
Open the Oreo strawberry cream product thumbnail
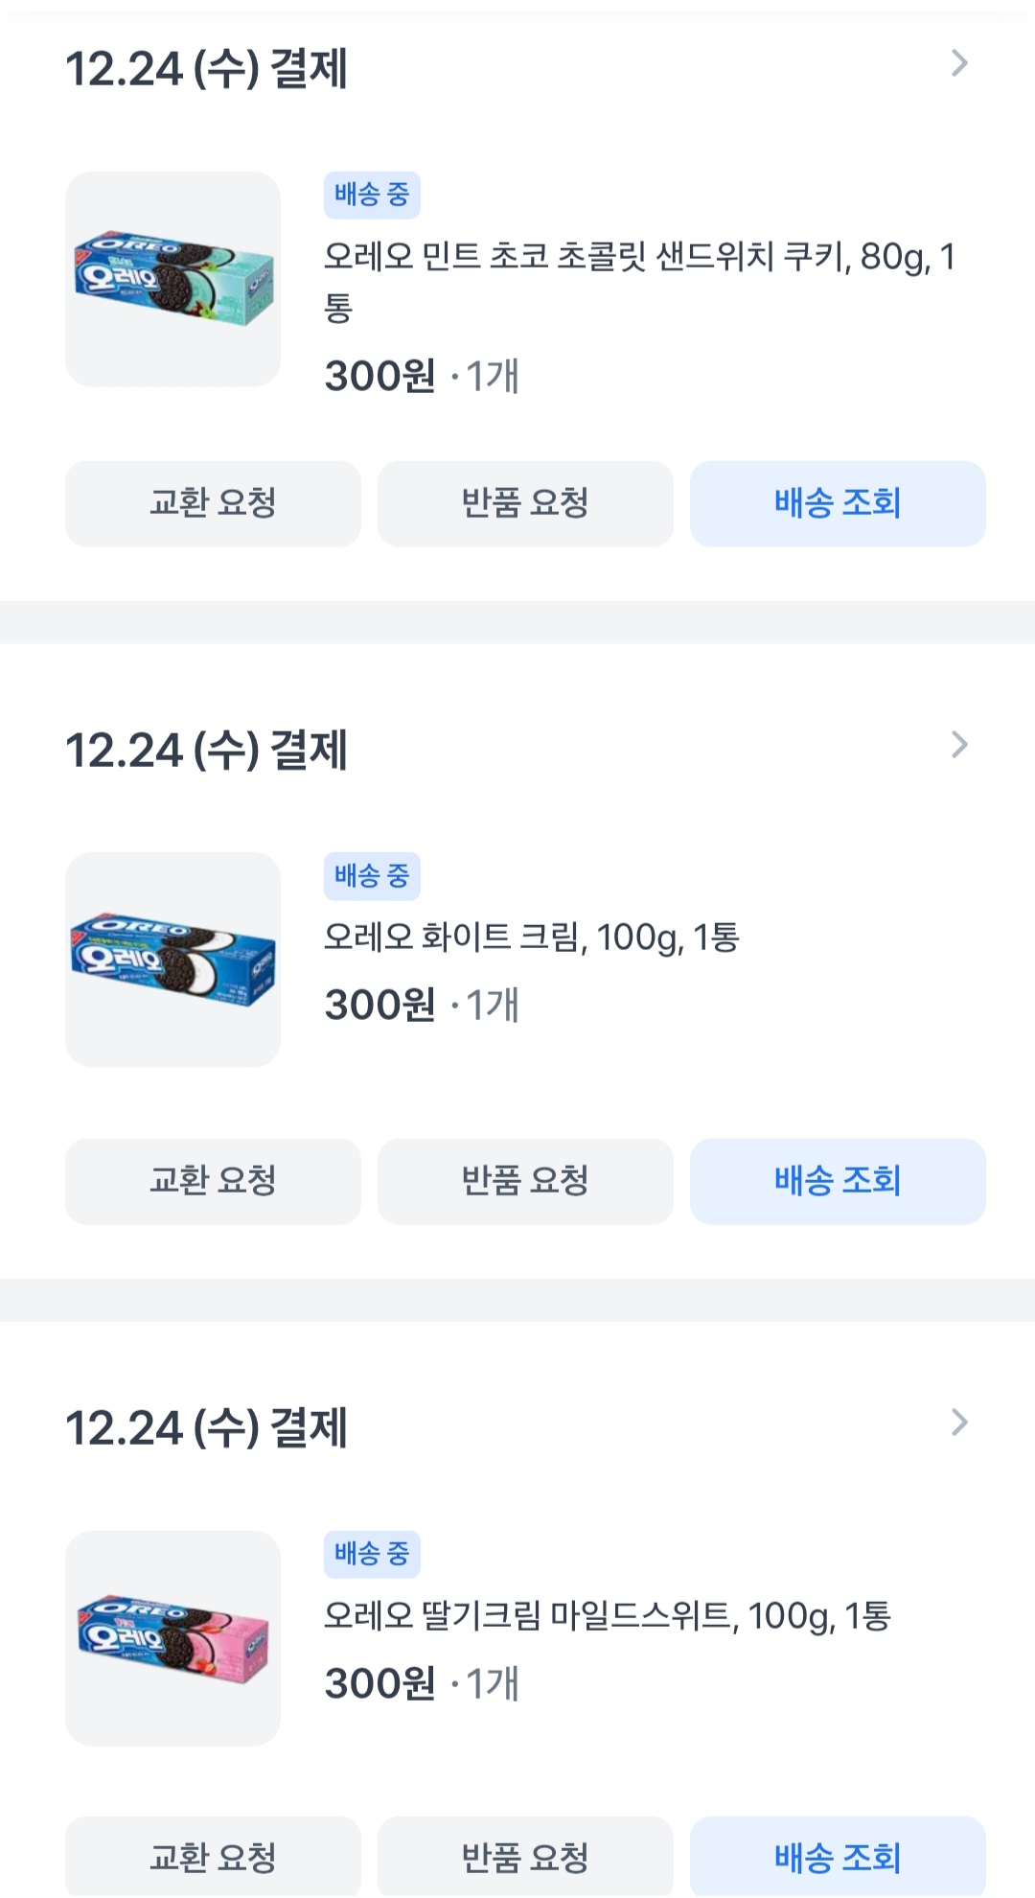coord(173,1637)
